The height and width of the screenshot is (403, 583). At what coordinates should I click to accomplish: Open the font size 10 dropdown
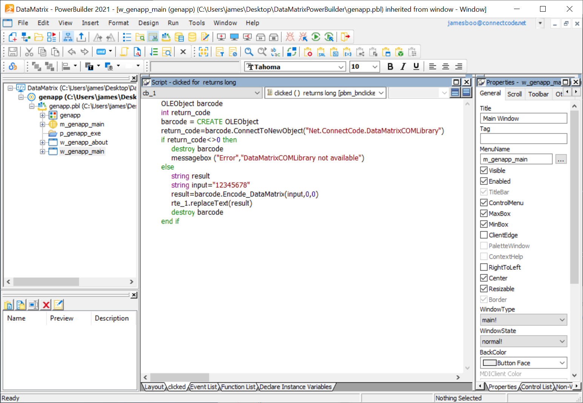point(374,67)
